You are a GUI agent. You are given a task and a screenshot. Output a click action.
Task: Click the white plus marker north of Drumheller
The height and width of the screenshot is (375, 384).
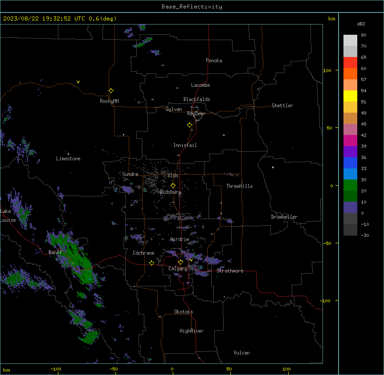coord(273,167)
